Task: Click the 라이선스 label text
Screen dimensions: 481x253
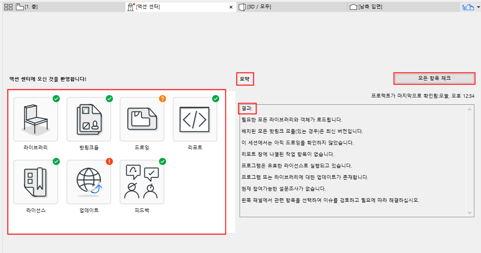Action: coord(36,211)
